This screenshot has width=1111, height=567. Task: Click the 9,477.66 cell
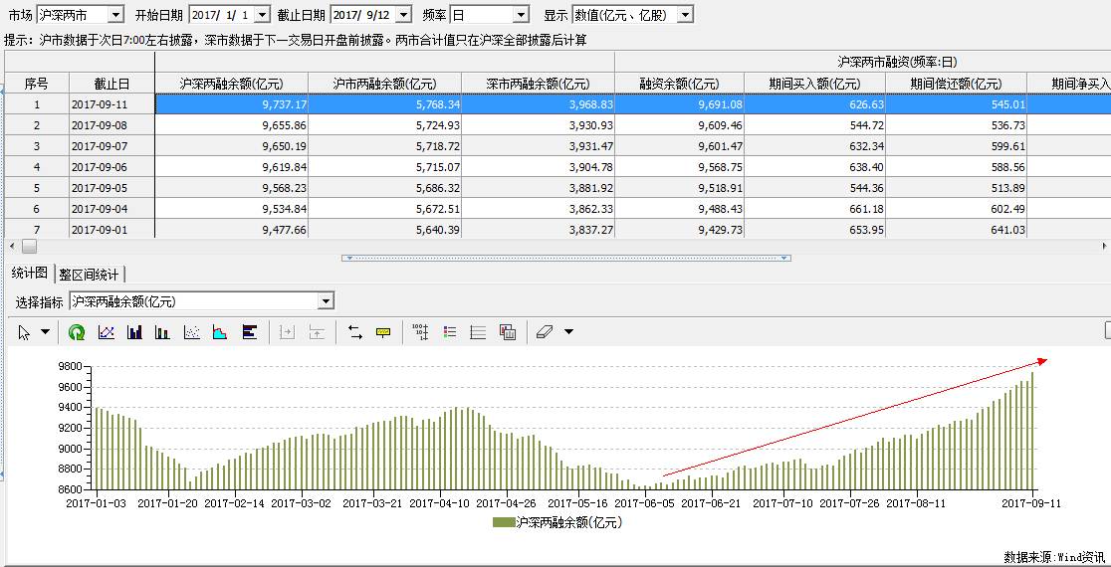pyautogui.click(x=232, y=230)
